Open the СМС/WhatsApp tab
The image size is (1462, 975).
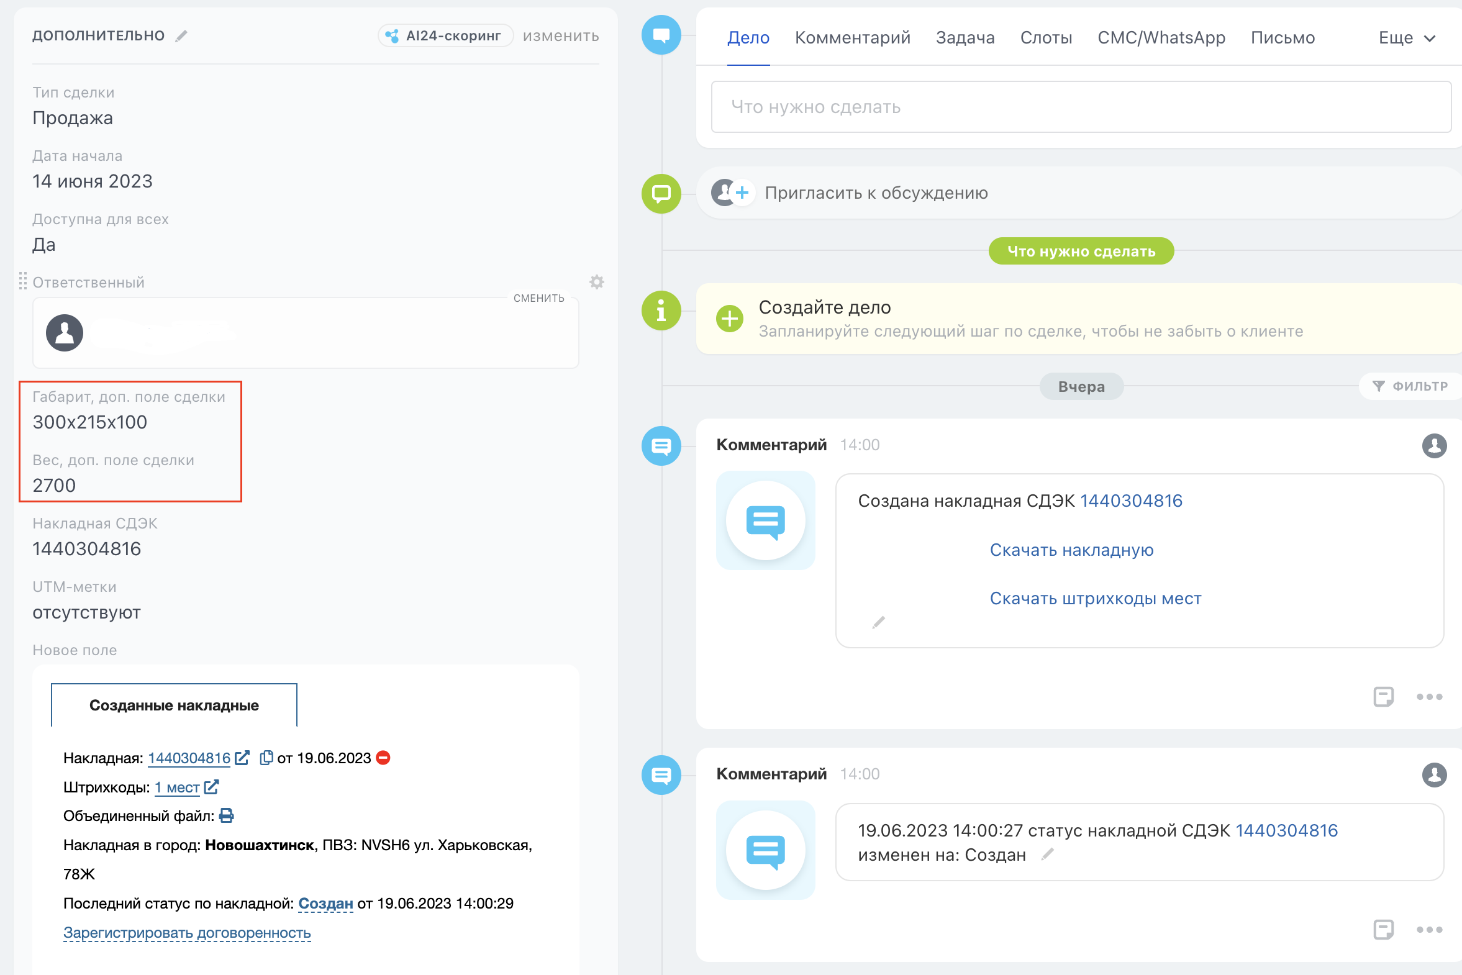tap(1161, 38)
